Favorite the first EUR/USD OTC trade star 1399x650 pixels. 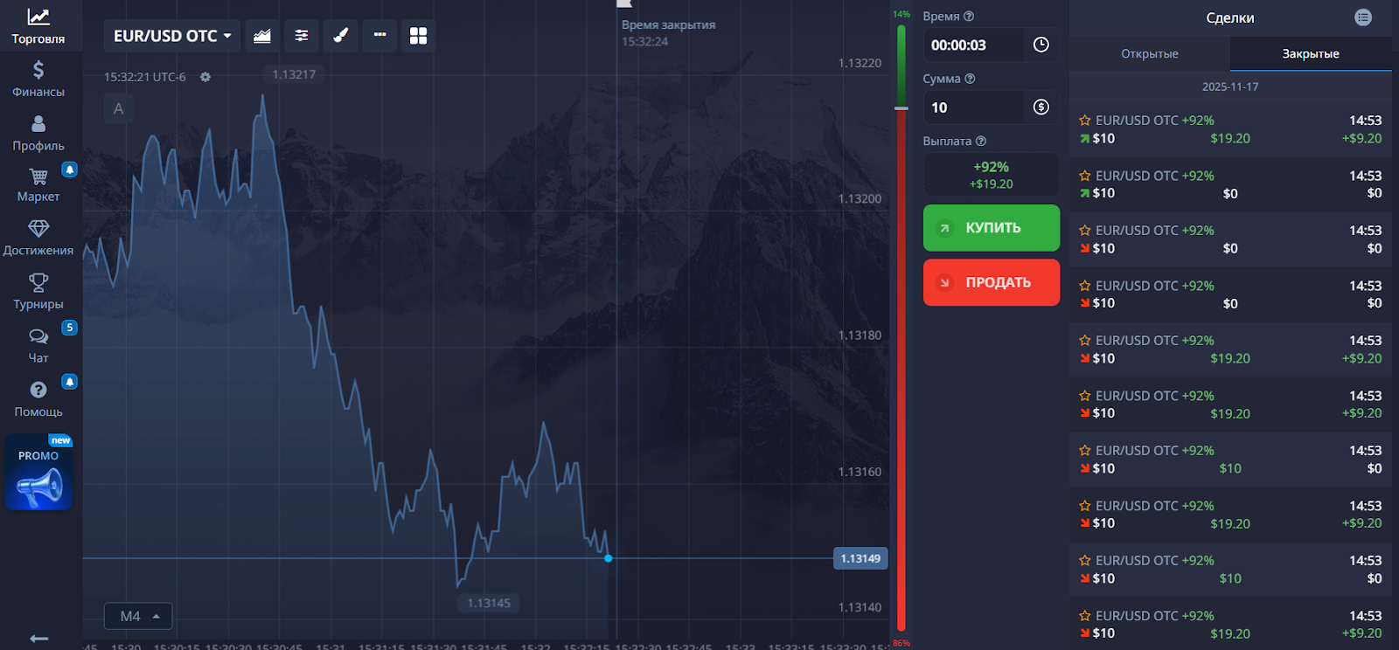[x=1084, y=121]
